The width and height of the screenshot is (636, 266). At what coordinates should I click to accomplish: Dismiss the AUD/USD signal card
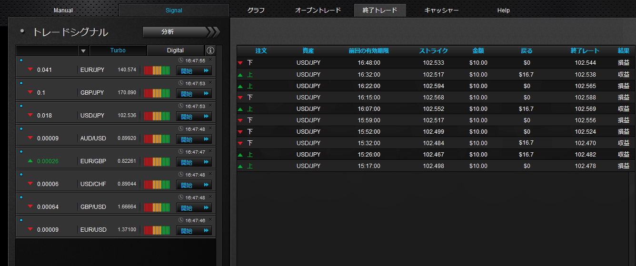coord(210,128)
